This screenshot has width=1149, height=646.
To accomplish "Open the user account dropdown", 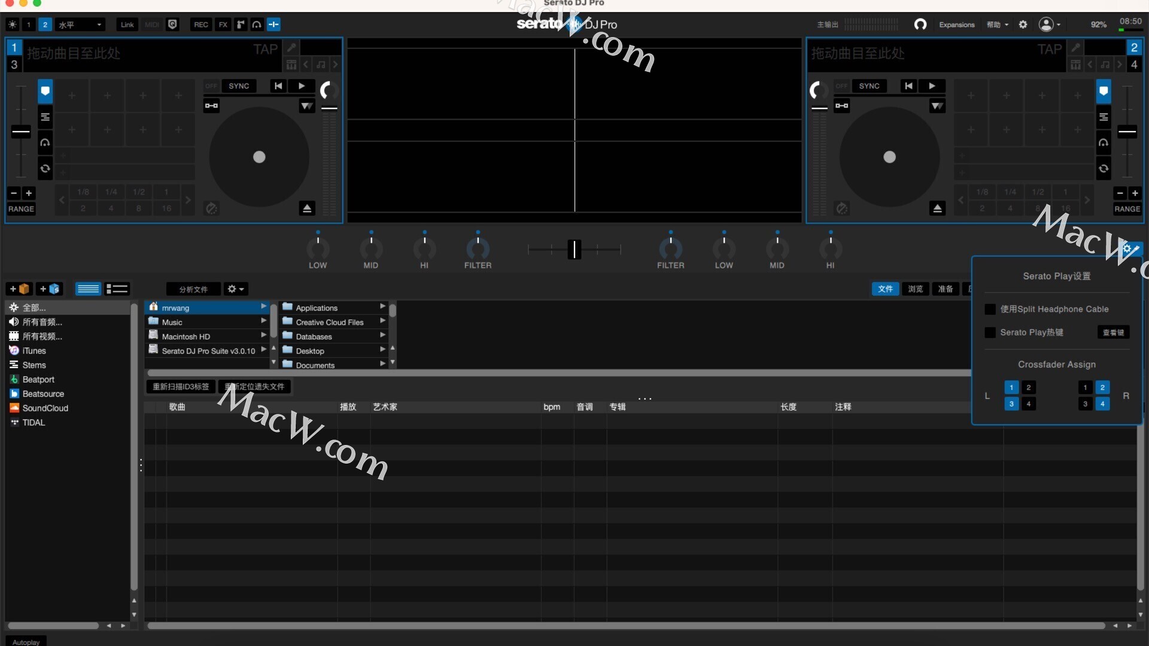I will tap(1050, 25).
